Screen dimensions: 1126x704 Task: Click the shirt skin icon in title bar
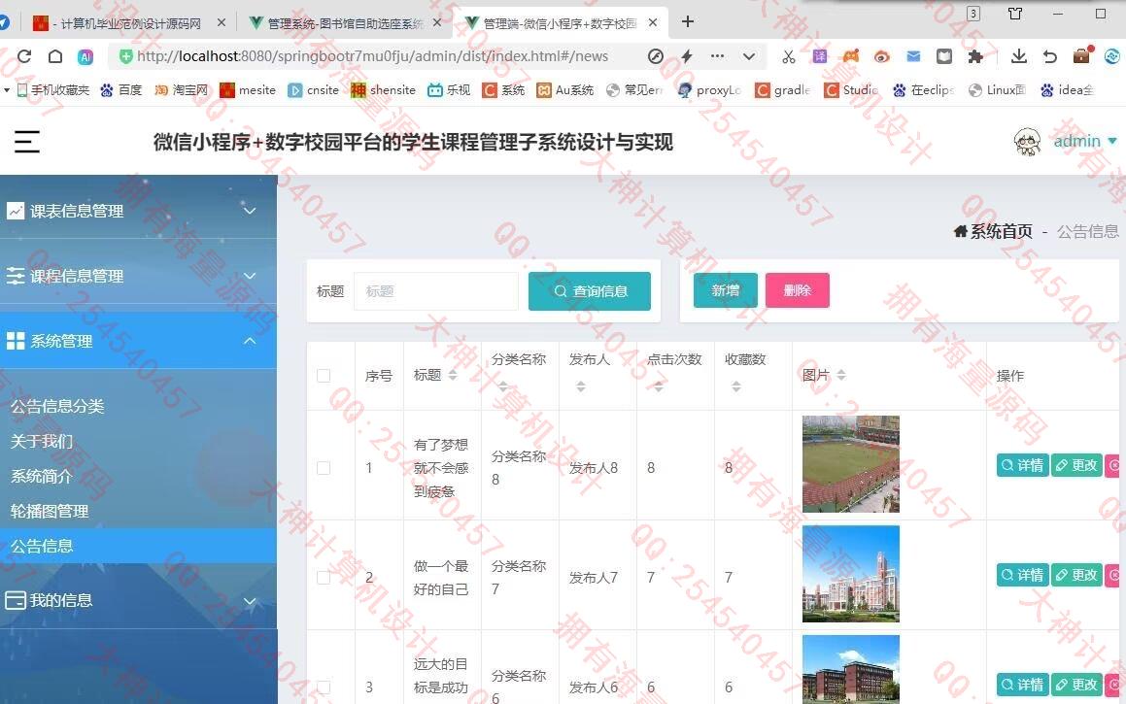point(1014,14)
